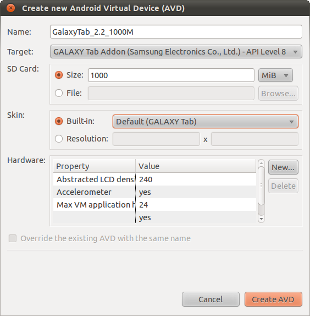Click the SD Card size input field
Viewport: 310px width, 316px height.
pos(171,75)
